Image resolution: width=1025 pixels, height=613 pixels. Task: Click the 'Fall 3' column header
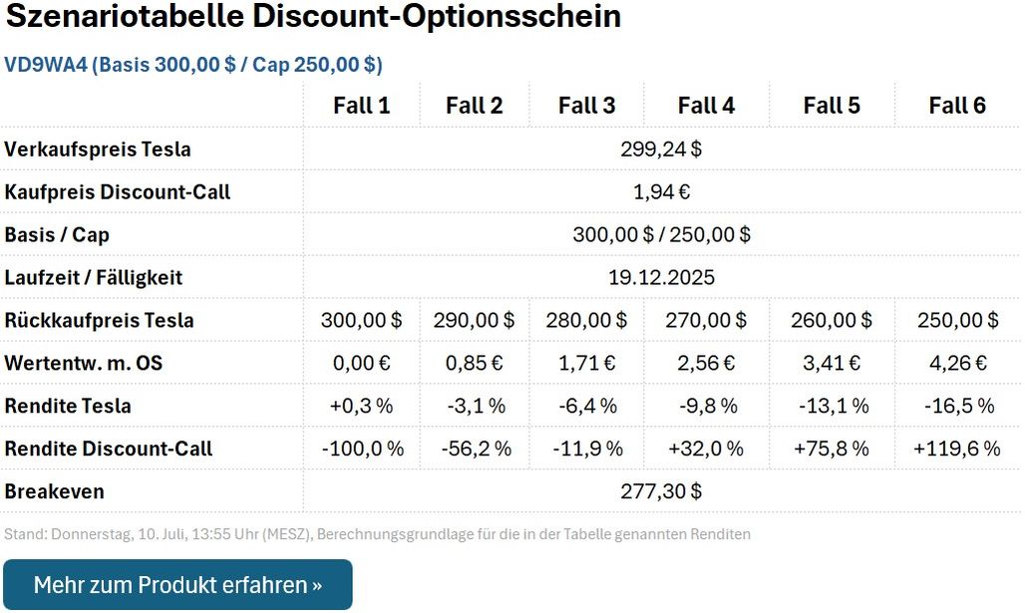[x=586, y=106]
